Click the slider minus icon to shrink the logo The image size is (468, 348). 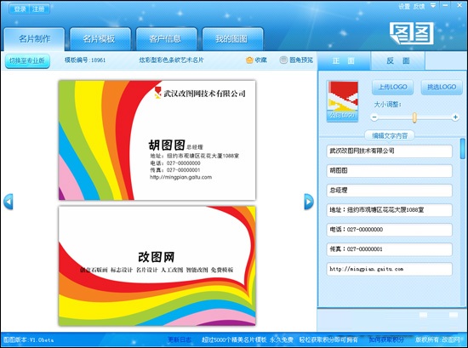click(374, 117)
